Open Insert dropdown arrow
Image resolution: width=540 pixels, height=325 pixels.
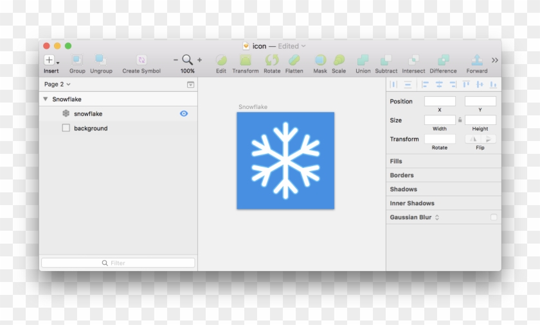tap(58, 63)
